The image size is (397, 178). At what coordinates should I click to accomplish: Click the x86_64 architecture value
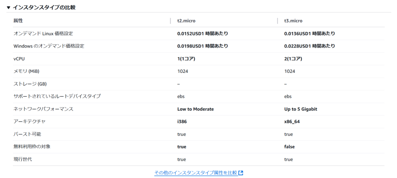tap(292, 122)
